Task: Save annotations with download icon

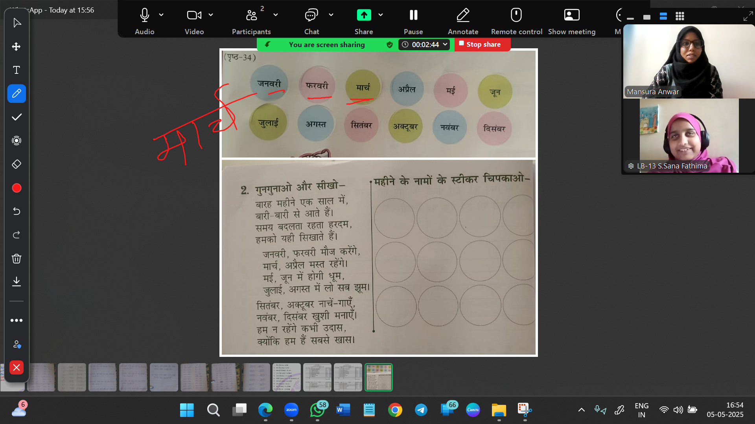Action: pos(17,281)
